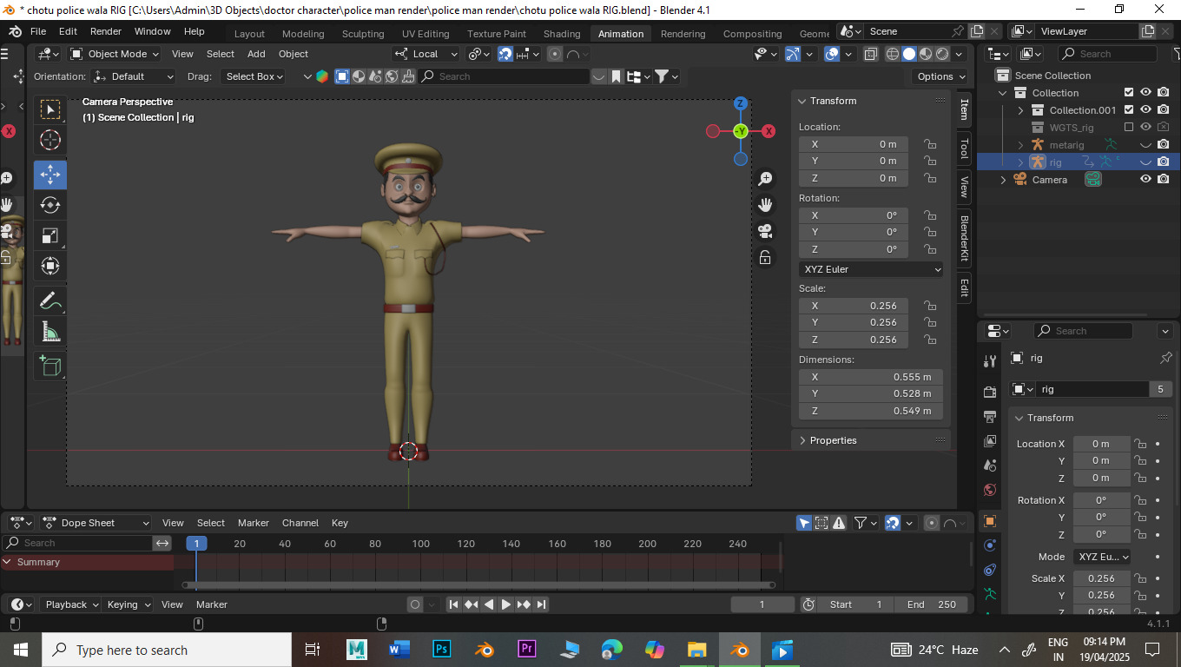Open the Render properties tab
This screenshot has height=667, width=1181.
989,392
